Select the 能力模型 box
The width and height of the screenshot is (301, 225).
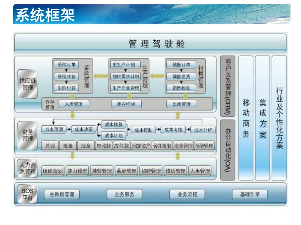click(77, 171)
